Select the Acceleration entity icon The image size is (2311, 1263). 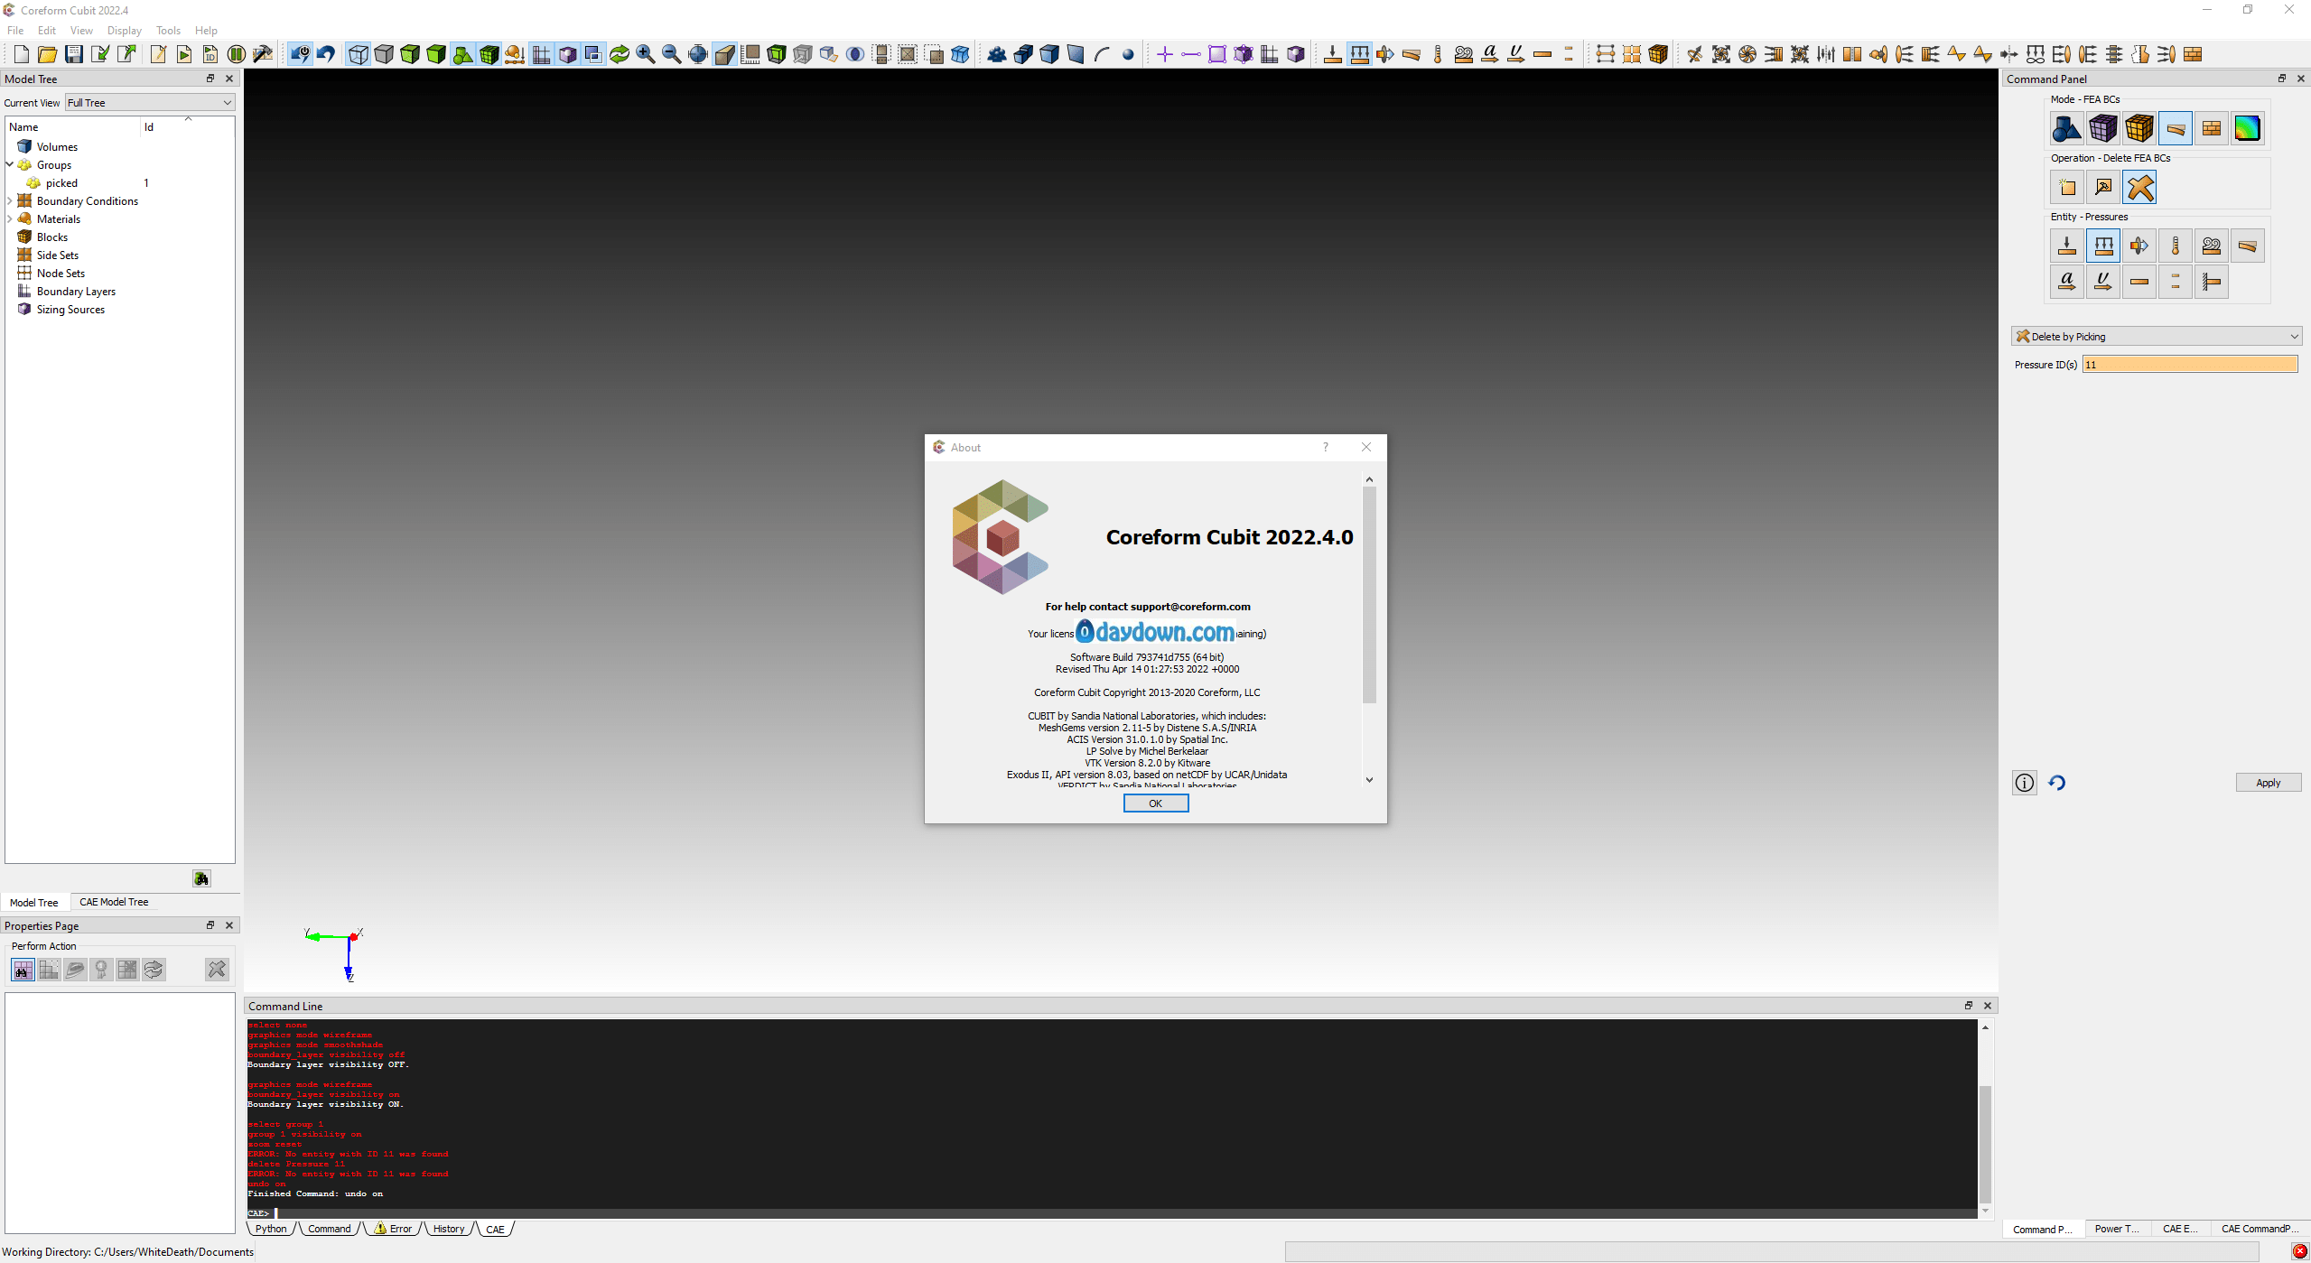[x=2066, y=283]
